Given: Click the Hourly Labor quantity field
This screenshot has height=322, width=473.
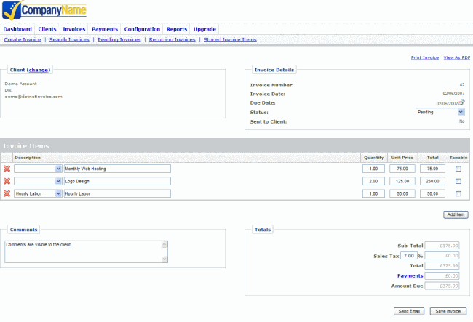Looking at the screenshot, I should tap(373, 193).
